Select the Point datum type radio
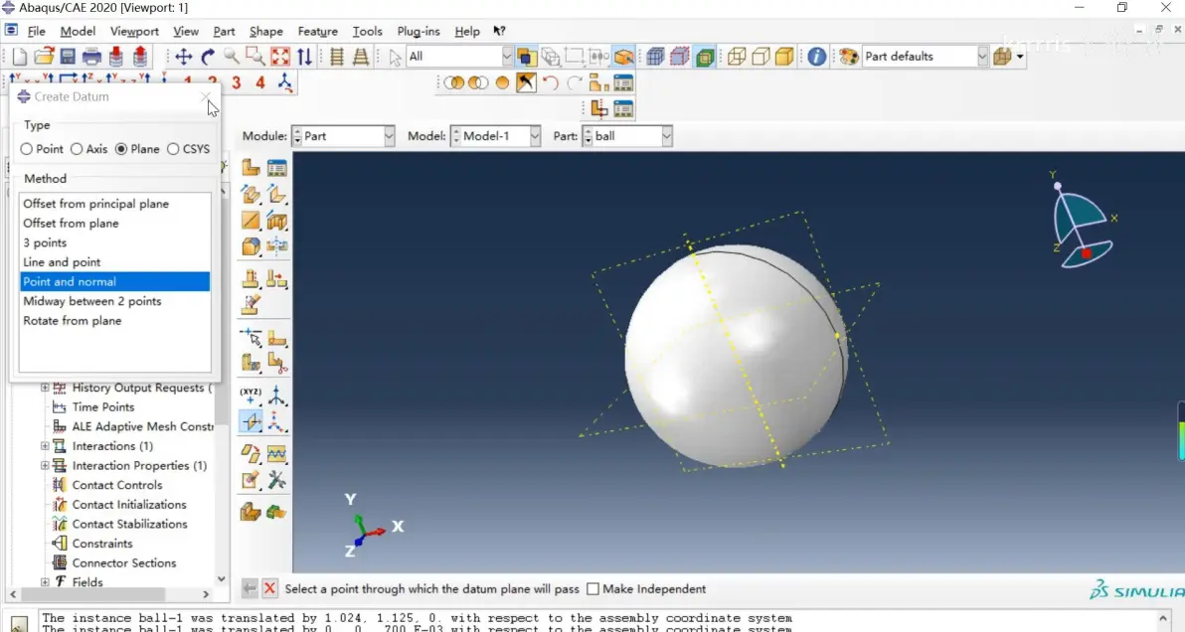 click(27, 149)
